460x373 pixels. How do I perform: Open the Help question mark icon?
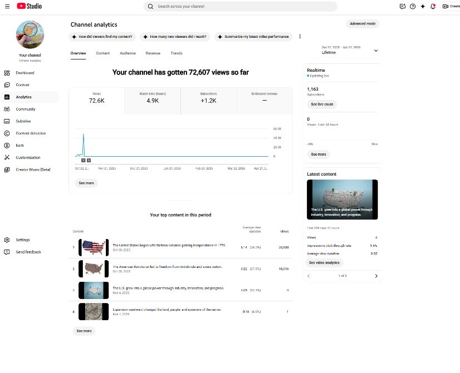[413, 6]
